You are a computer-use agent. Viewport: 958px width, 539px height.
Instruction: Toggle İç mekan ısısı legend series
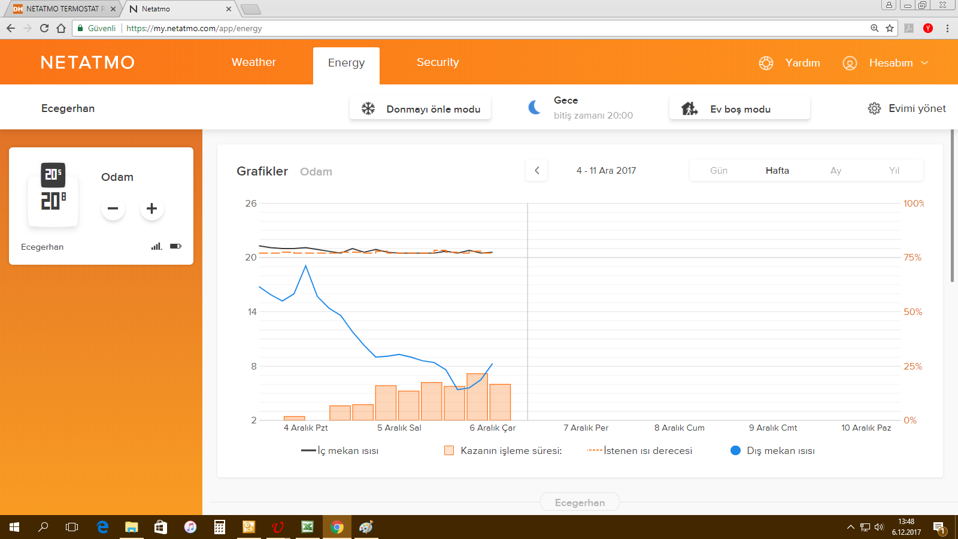click(x=340, y=450)
